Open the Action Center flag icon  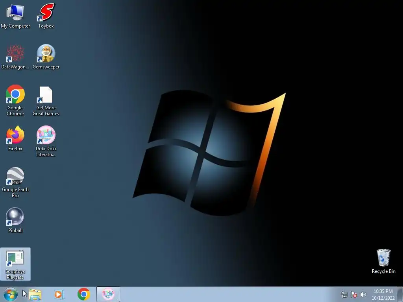(354, 295)
